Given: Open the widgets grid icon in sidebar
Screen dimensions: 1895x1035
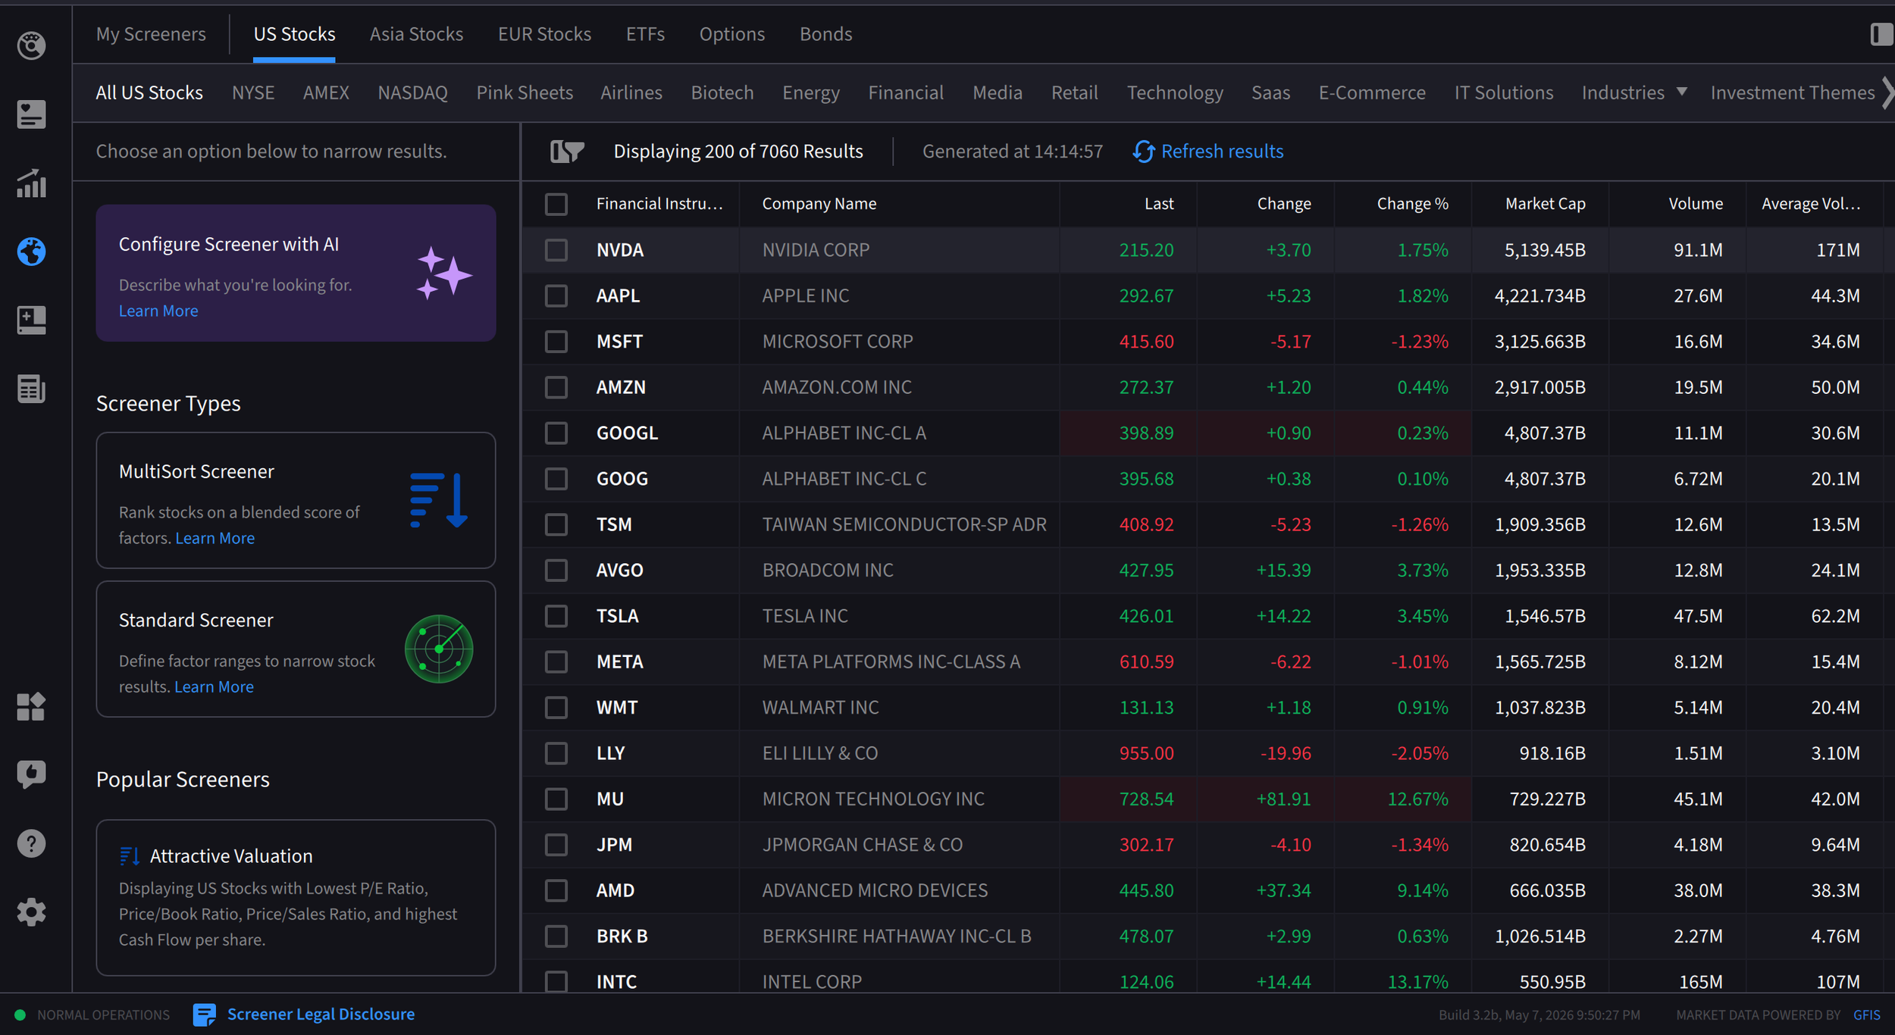Looking at the screenshot, I should click(x=31, y=707).
